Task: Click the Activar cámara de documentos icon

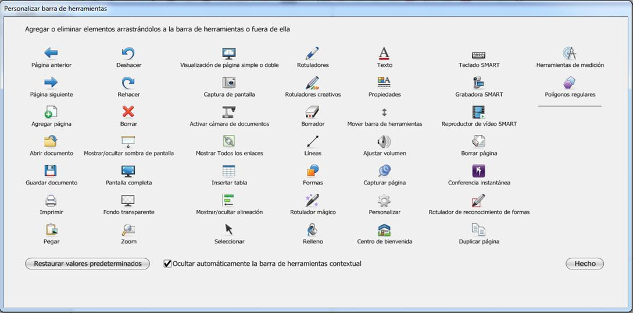Action: [x=229, y=112]
